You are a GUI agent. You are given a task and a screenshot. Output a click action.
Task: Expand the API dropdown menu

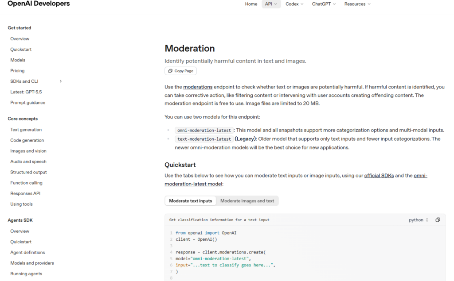coord(271,4)
